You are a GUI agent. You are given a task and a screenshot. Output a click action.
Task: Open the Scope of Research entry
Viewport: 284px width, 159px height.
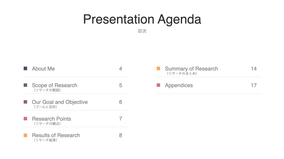click(55, 85)
